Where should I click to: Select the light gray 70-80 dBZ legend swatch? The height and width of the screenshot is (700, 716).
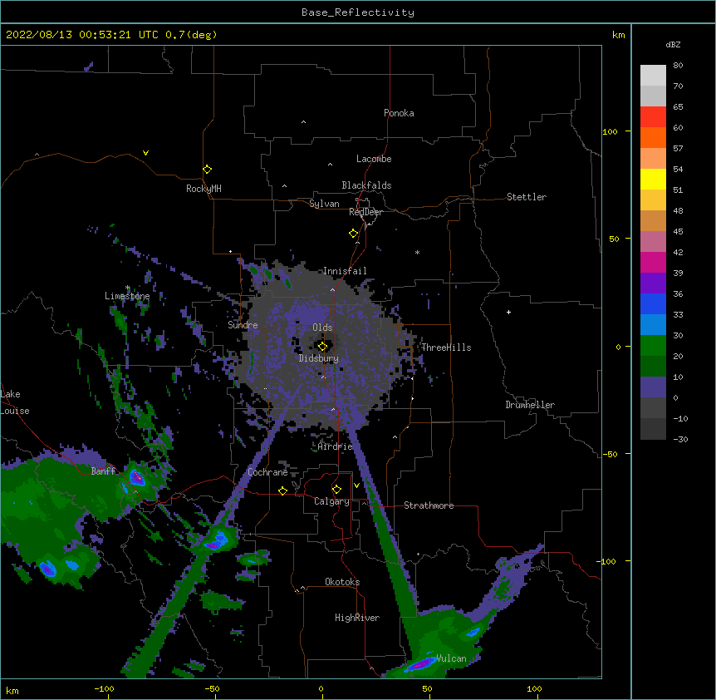pos(653,75)
